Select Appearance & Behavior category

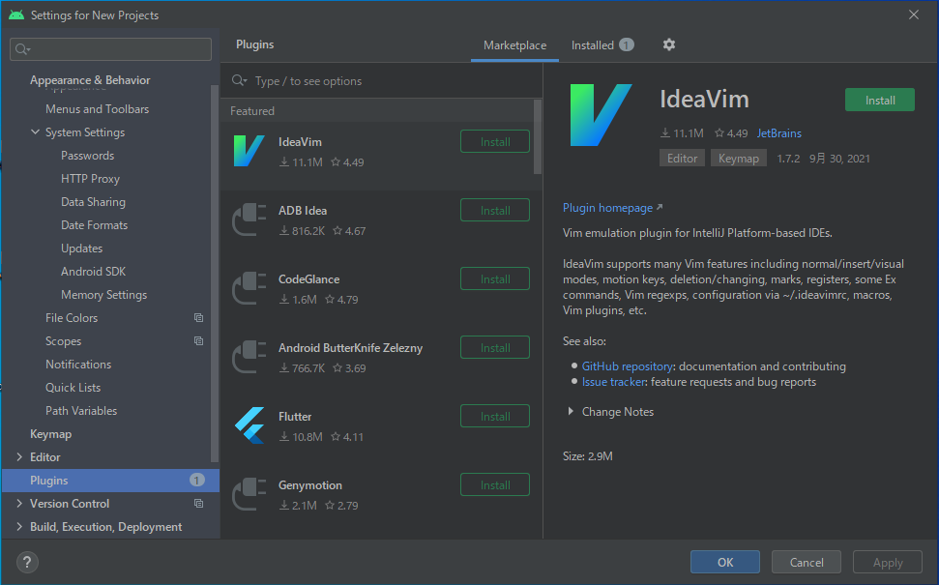click(90, 79)
